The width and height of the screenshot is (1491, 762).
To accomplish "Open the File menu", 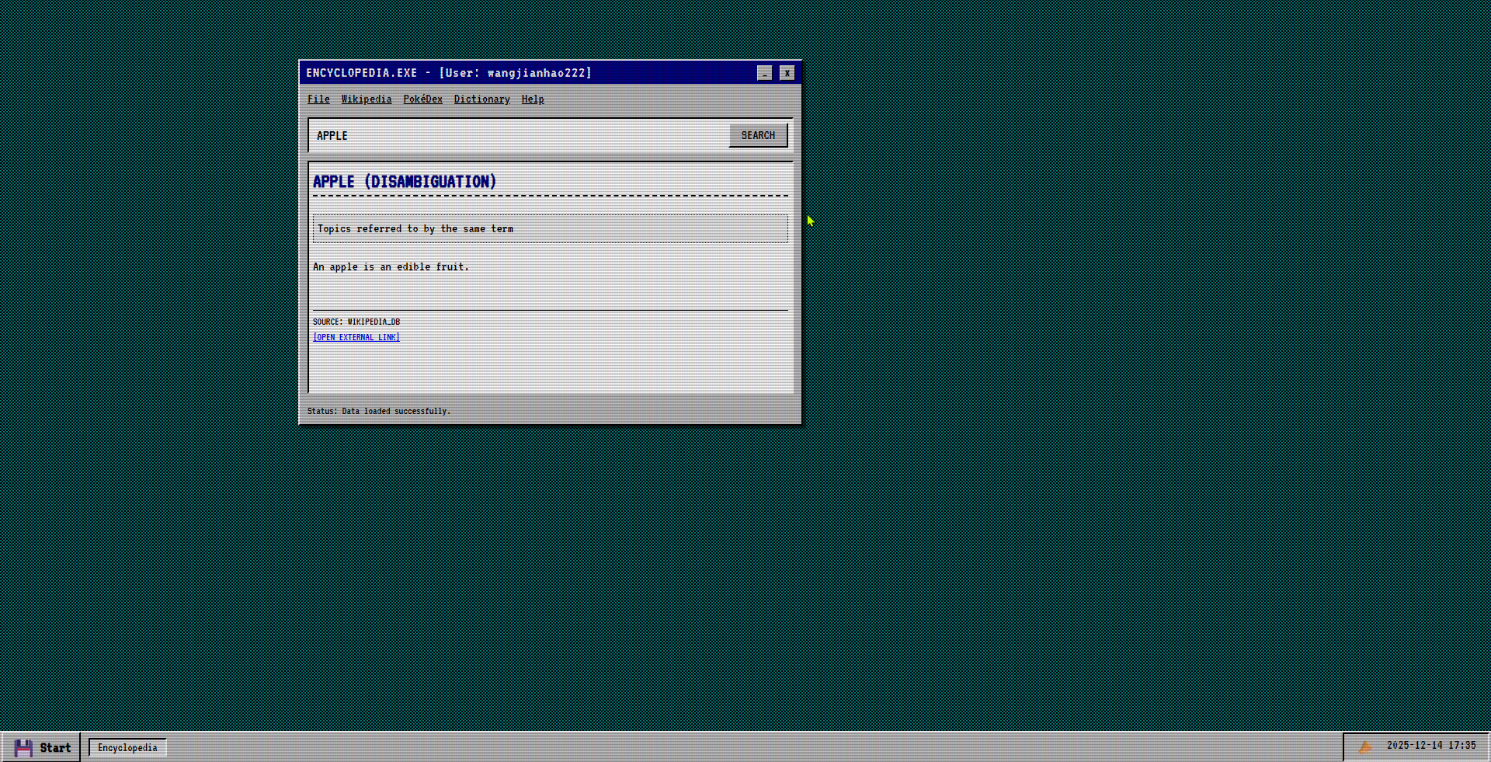I will (x=318, y=99).
